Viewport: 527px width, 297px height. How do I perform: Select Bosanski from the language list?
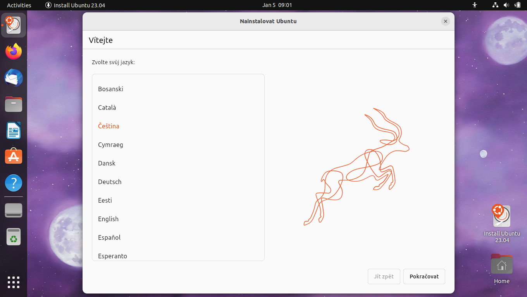178,89
